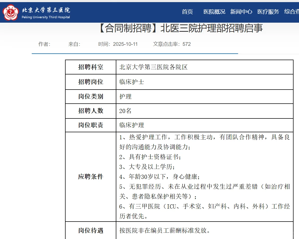The width and height of the screenshot is (299, 239).
Task: Click condition 2 具有护士资格证书
Action: [x=150, y=157]
